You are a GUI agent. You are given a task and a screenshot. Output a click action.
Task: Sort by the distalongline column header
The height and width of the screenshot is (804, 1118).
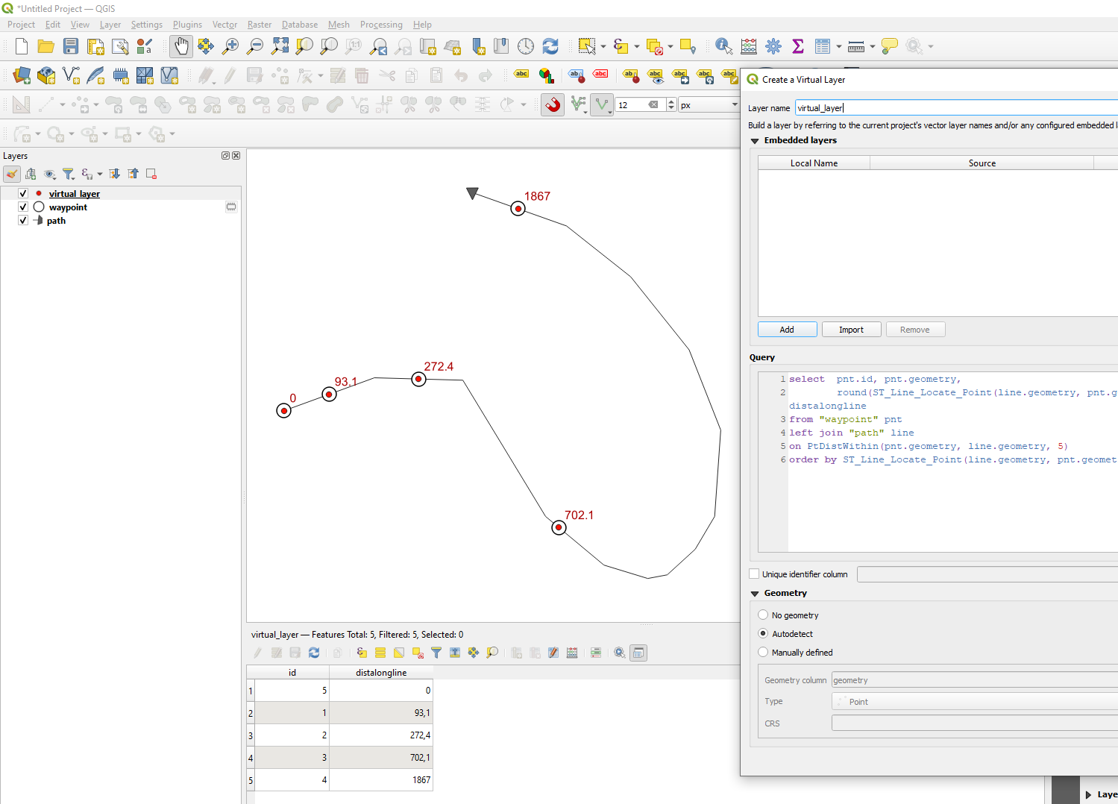[x=381, y=672]
